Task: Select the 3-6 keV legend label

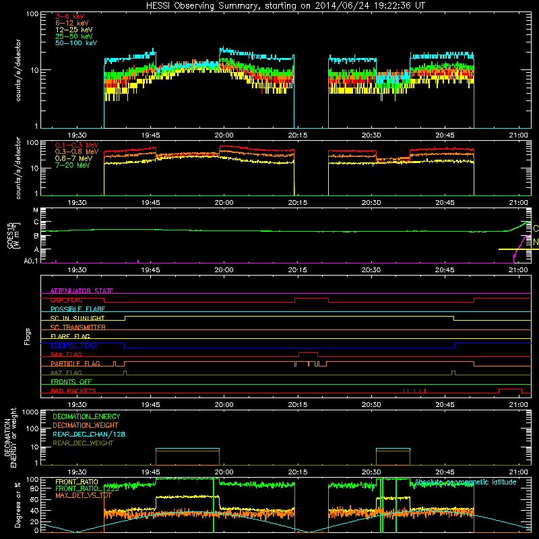Action: [x=69, y=16]
